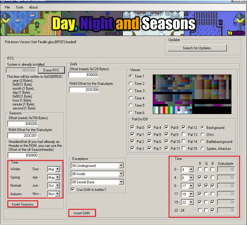Uncheck the Pal 8 checkbox
247x225 pixels.
point(166,127)
